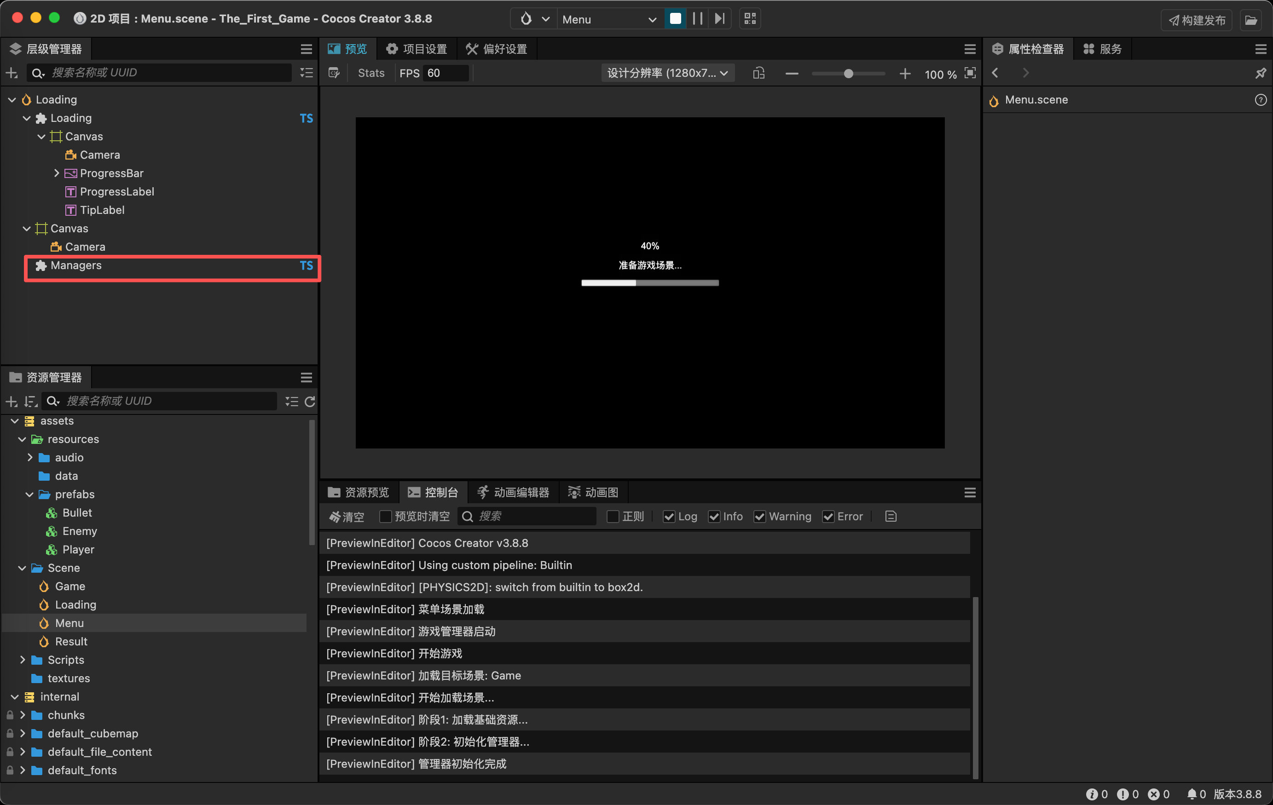Screen dimensions: 1273x805
Task: Open the project folder icon
Action: tap(1251, 20)
